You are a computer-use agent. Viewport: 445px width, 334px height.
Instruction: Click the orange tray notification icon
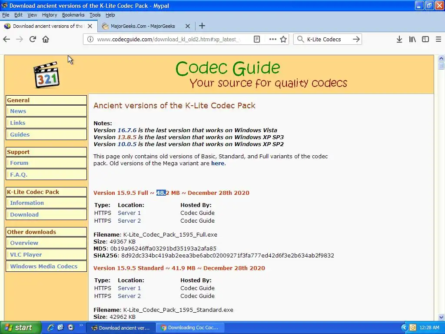[413, 328]
